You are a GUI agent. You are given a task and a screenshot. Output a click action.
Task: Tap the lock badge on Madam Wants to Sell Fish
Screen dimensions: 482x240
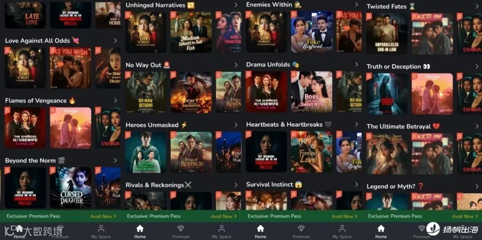(173, 15)
